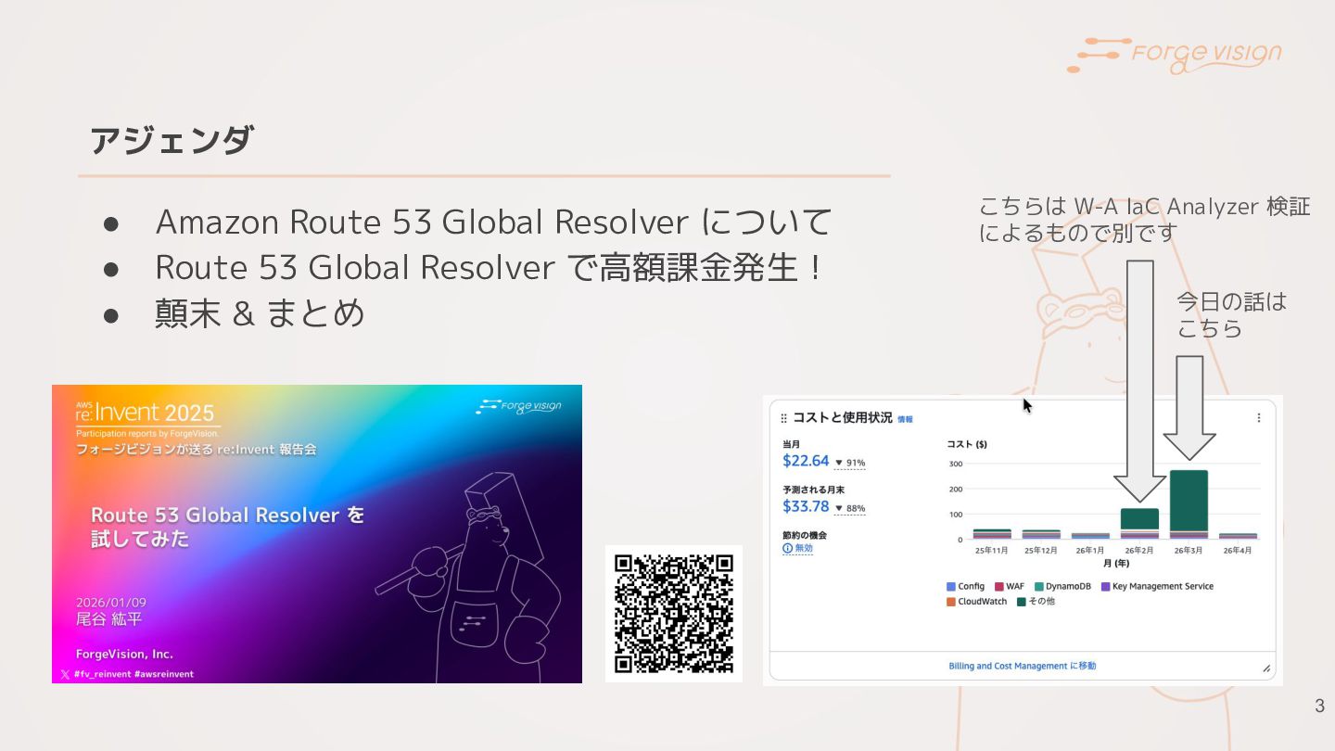Select the DynamoDB legend color swatch
The height and width of the screenshot is (751, 1335).
click(1038, 587)
